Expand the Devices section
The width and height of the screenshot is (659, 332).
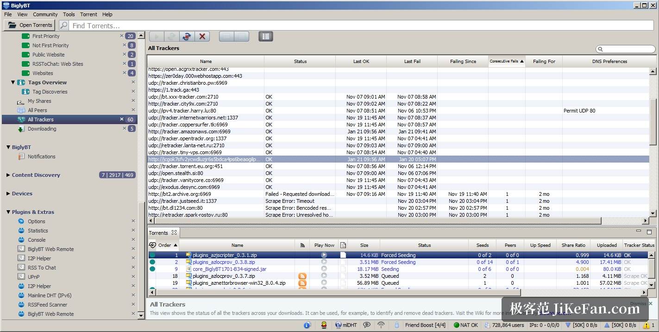[x=8, y=194]
